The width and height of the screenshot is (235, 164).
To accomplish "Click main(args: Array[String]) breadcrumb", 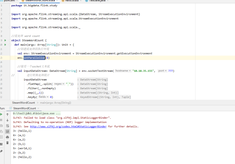I will point(56,103).
